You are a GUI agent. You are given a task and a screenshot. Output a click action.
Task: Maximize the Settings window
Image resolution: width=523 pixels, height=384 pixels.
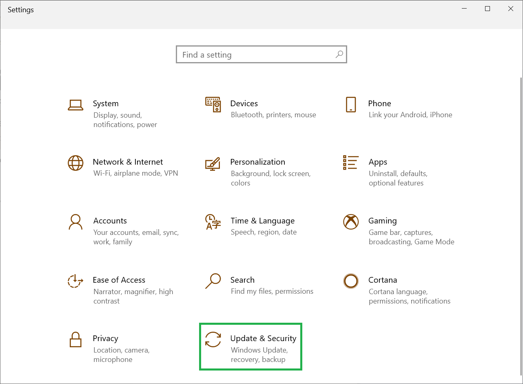(x=488, y=9)
